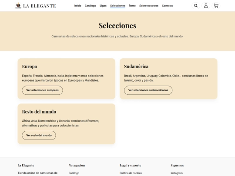Click the Europa card heading
This screenshot has height=176, width=235.
[30, 66]
